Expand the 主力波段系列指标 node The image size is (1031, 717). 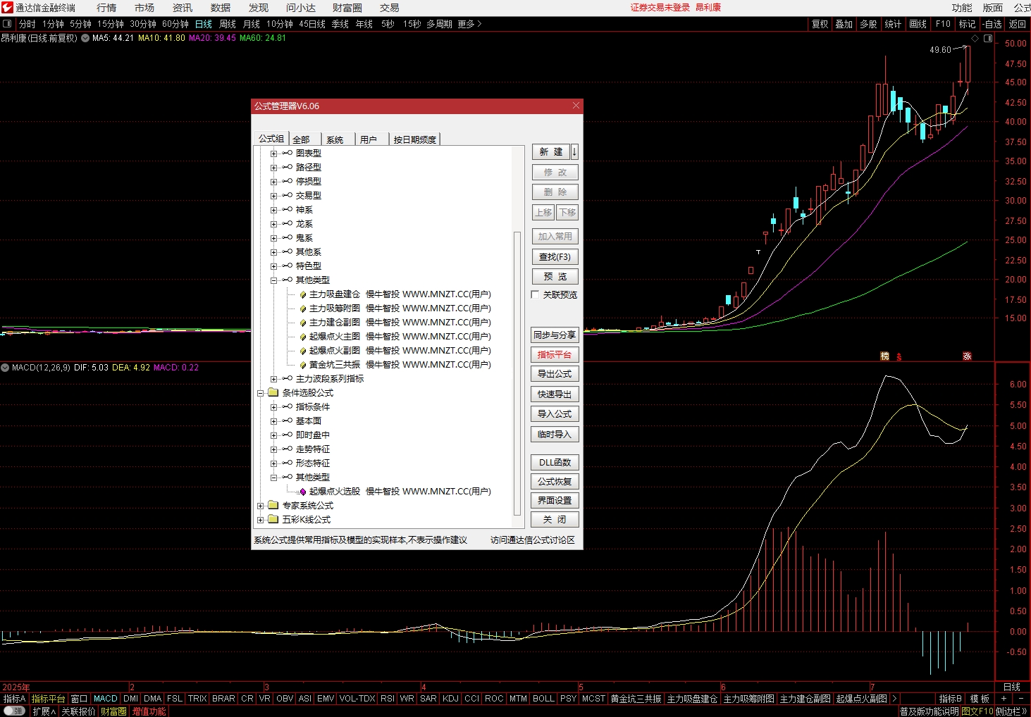click(x=274, y=379)
